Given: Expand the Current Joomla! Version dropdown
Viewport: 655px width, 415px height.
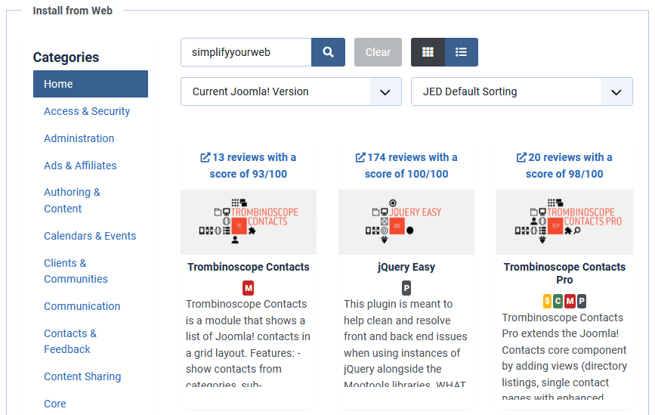Looking at the screenshot, I should point(291,91).
